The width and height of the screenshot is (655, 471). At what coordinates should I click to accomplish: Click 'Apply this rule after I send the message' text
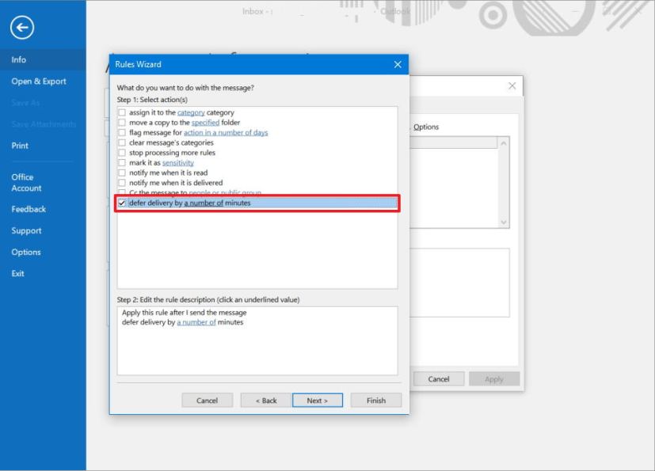click(x=185, y=313)
